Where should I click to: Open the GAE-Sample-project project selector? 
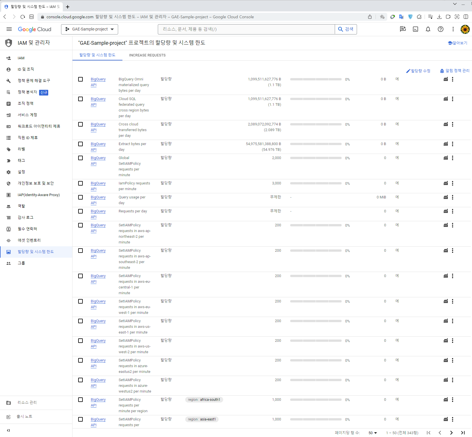coord(90,29)
